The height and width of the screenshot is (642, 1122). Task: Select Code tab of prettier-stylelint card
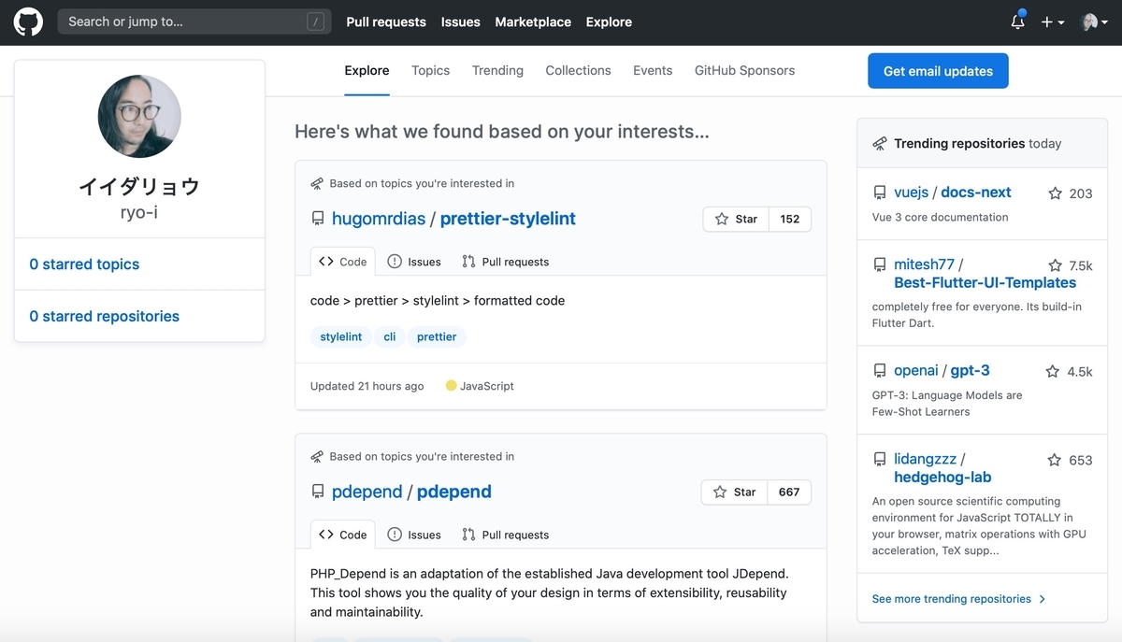click(343, 262)
